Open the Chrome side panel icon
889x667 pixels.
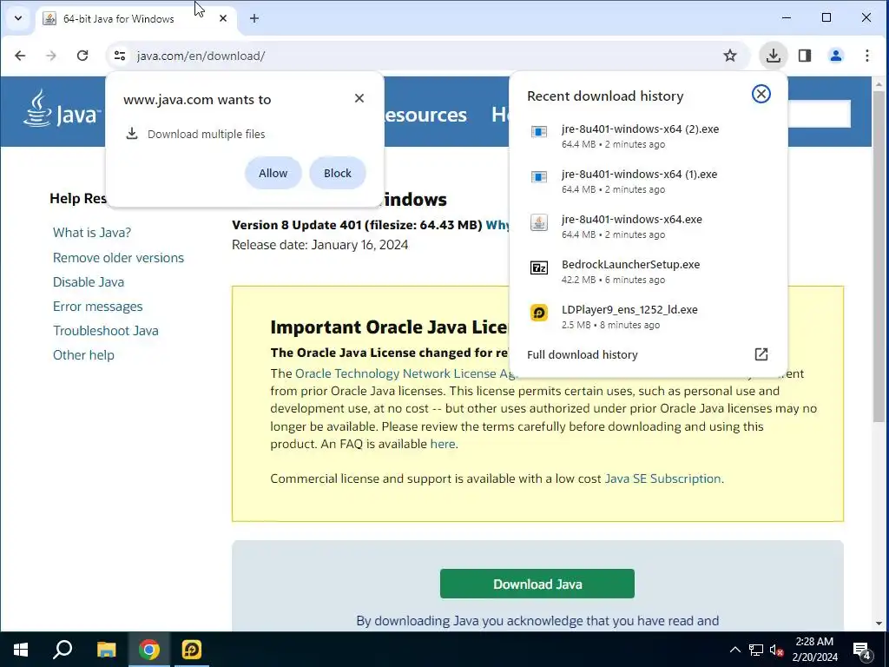pos(805,56)
